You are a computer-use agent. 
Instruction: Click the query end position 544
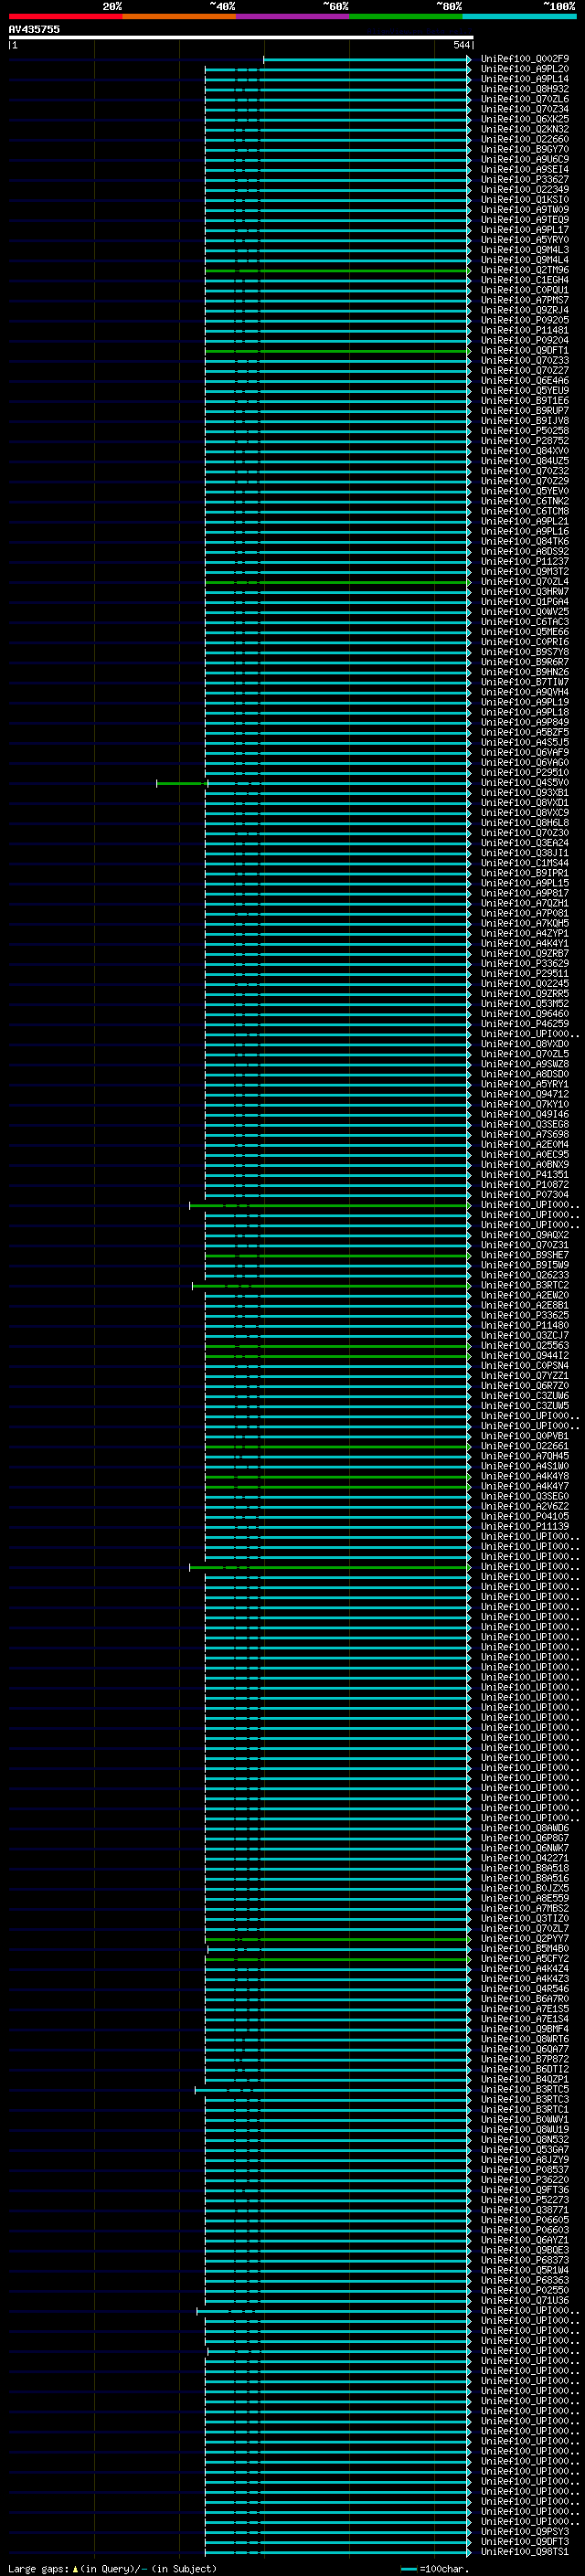click(461, 45)
